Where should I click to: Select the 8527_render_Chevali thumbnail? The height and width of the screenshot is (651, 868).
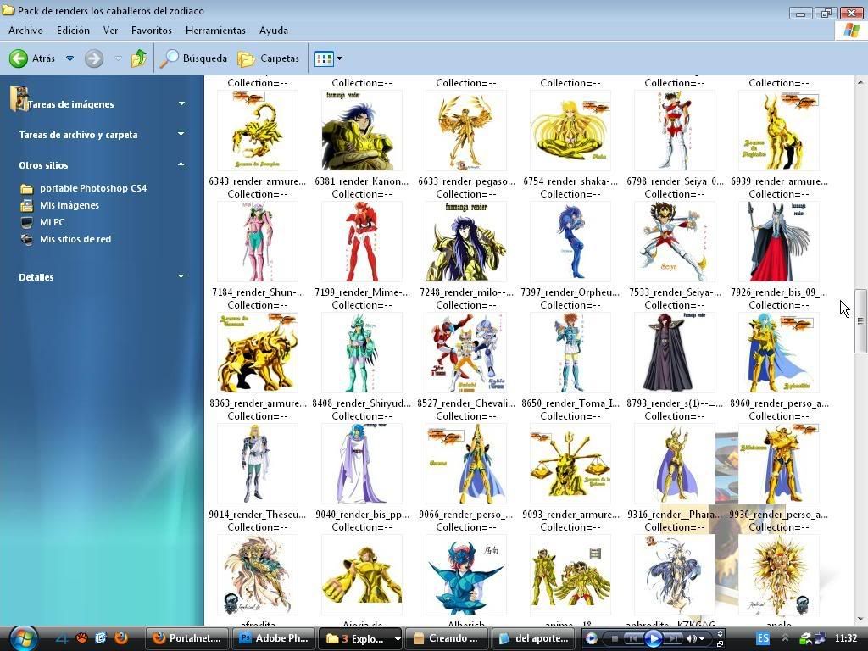point(465,353)
